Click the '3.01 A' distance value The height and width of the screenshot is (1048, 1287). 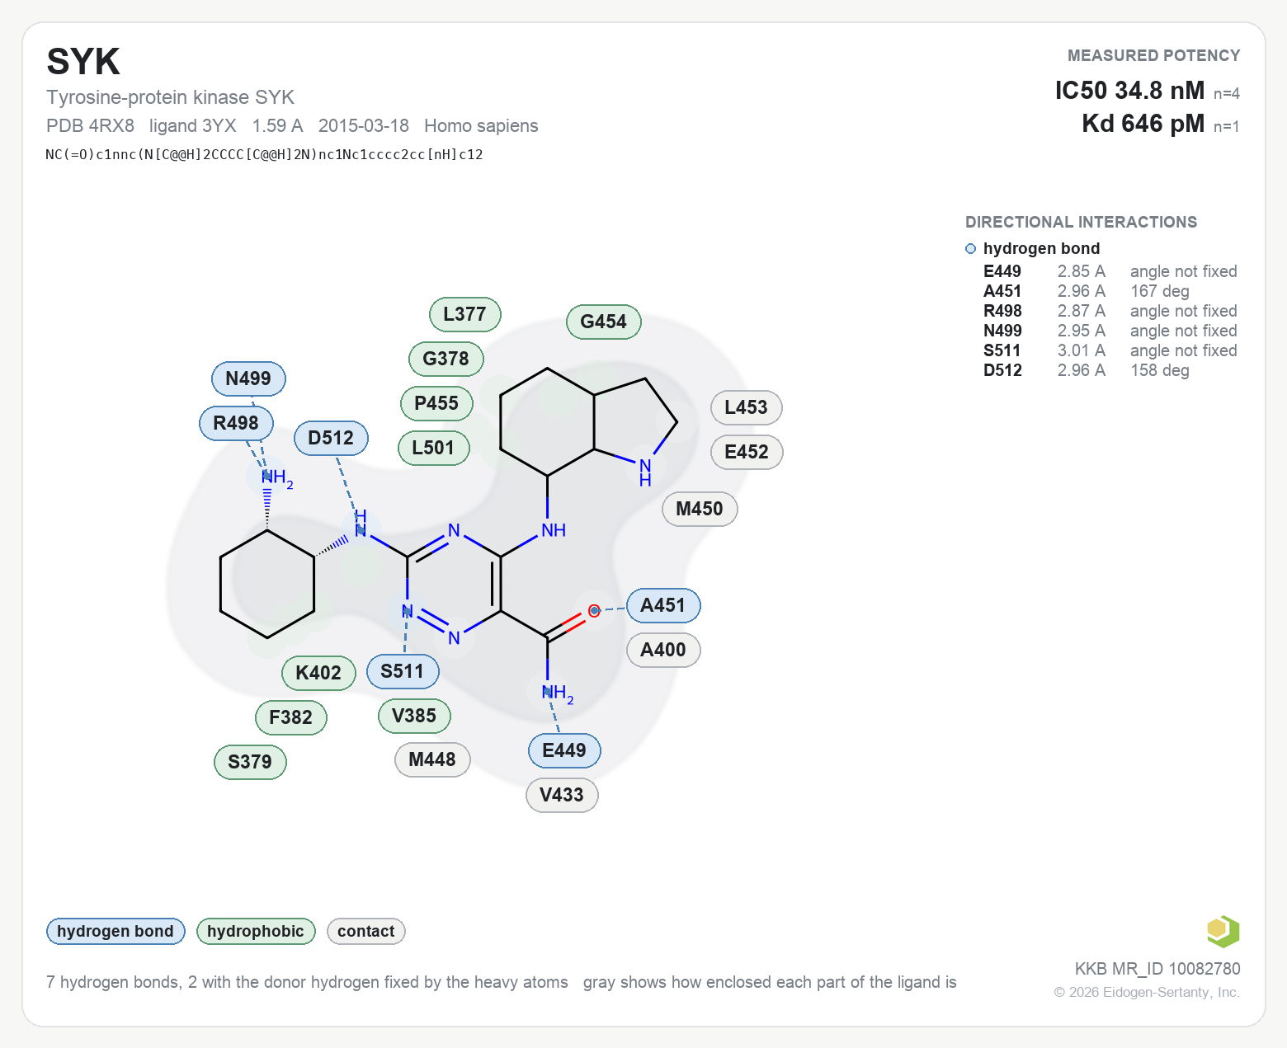1082,350
